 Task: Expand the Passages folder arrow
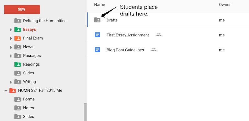click(x=11, y=56)
